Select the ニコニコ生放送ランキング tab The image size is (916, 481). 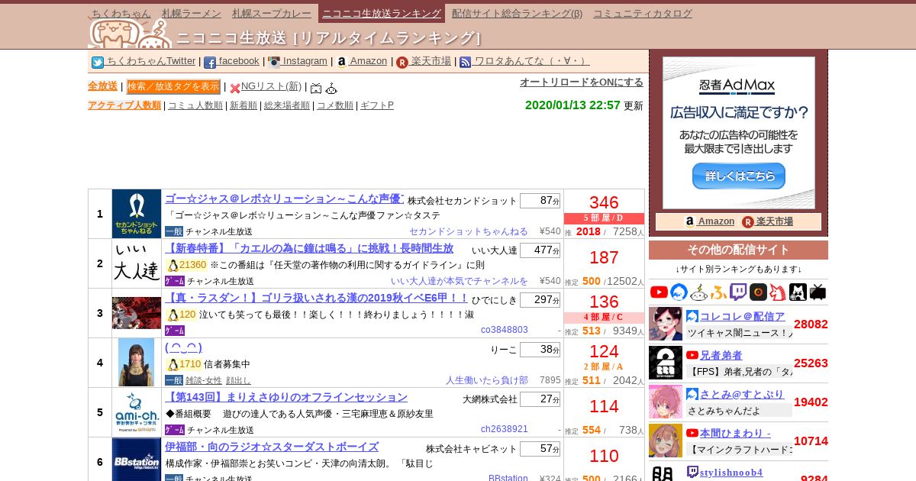click(x=382, y=13)
